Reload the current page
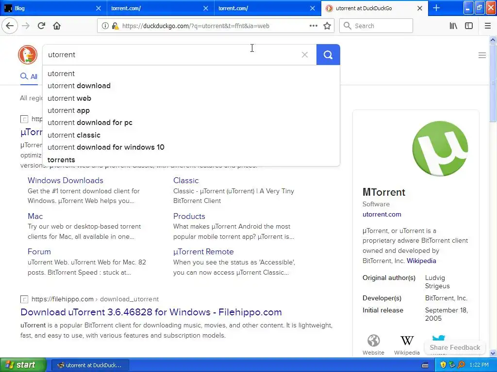Screen dimensions: 497x372 click(41, 26)
